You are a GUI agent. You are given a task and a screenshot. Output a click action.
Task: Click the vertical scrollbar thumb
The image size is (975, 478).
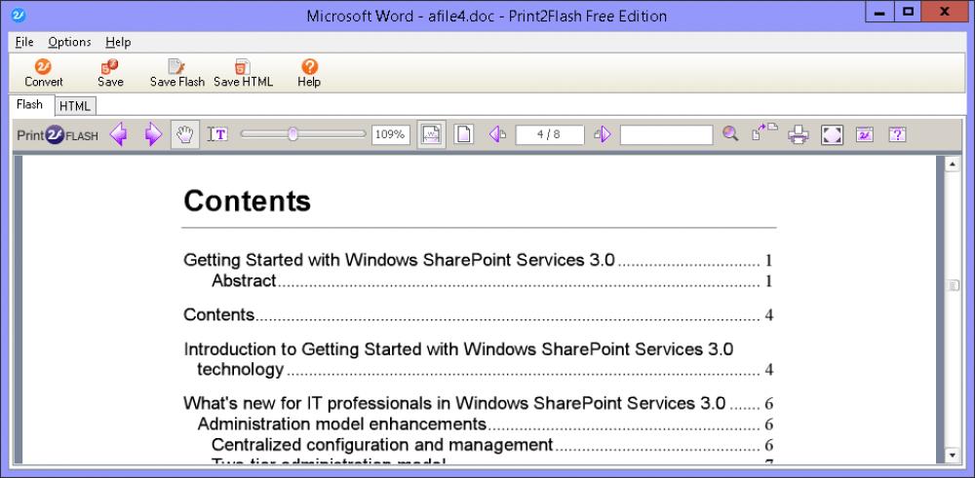point(952,285)
